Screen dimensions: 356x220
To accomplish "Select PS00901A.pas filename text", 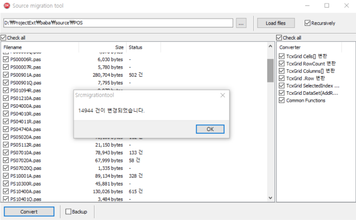I will coord(26,75).
